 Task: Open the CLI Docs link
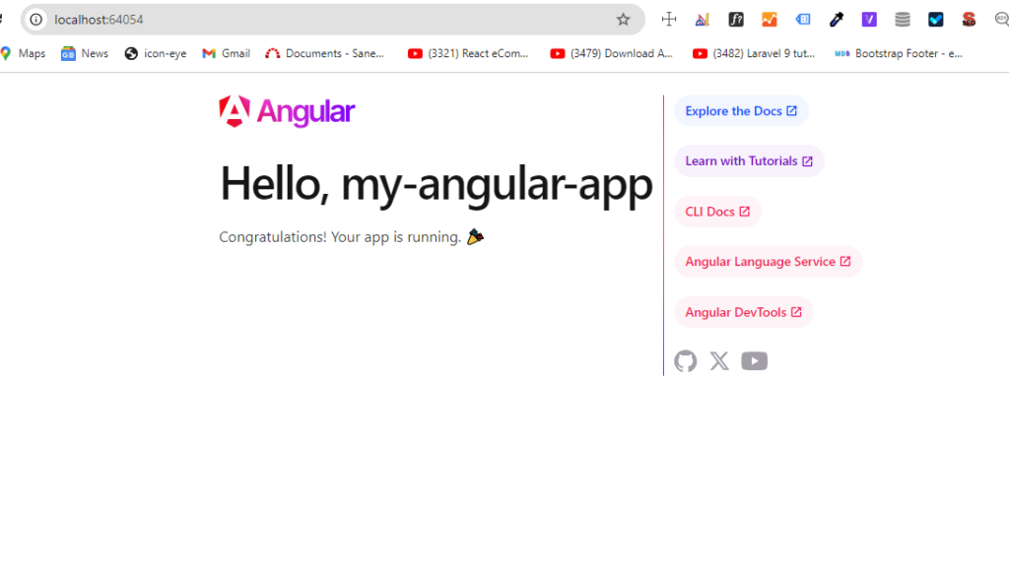(717, 212)
